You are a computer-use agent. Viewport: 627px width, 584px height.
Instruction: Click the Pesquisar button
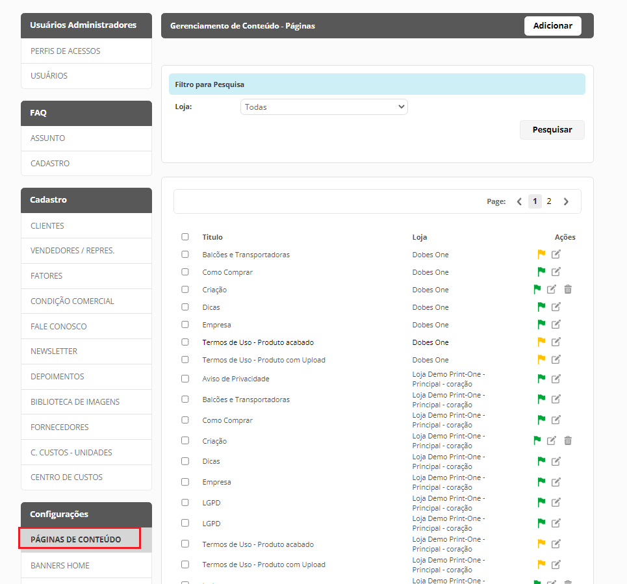[552, 129]
